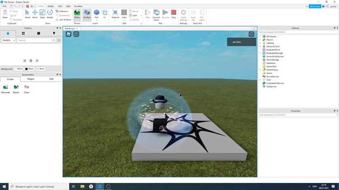This screenshot has width=339, height=190.
Task: Click the Team Test button
Action: (193, 15)
